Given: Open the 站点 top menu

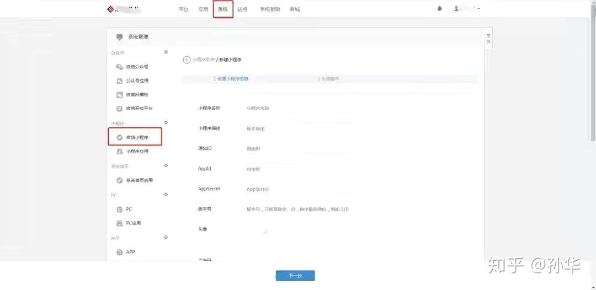Looking at the screenshot, I should (242, 9).
